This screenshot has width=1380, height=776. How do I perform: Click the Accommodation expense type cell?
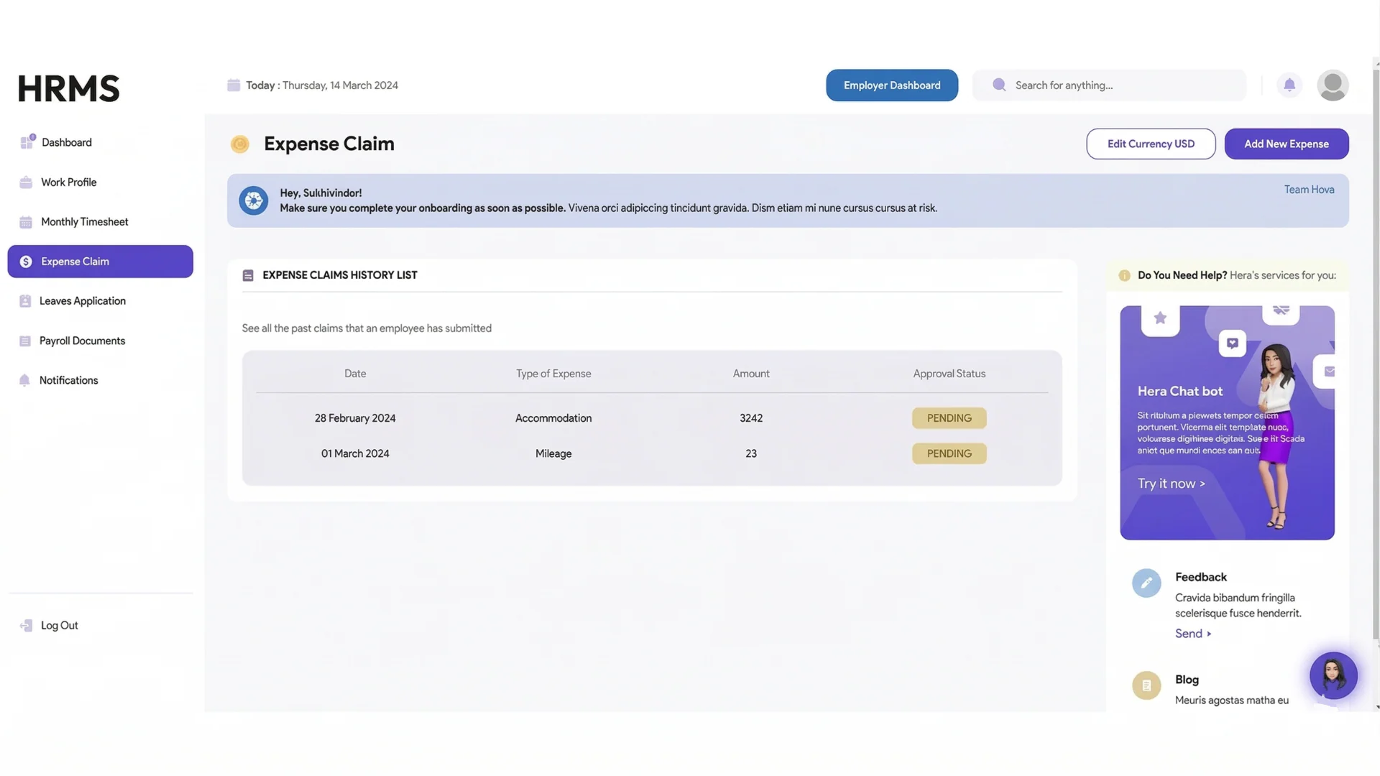(553, 418)
